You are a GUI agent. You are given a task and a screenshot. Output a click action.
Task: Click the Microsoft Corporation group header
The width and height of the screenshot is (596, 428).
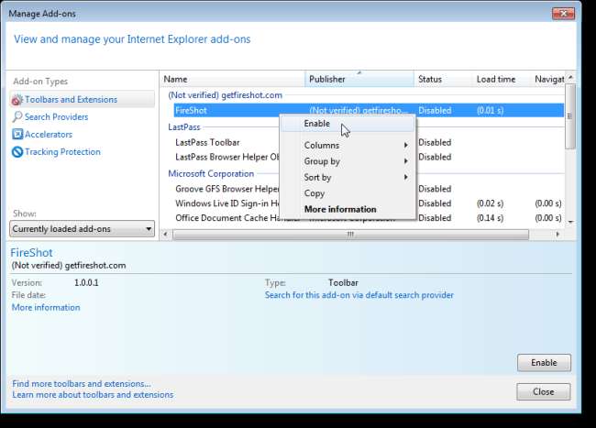(211, 173)
